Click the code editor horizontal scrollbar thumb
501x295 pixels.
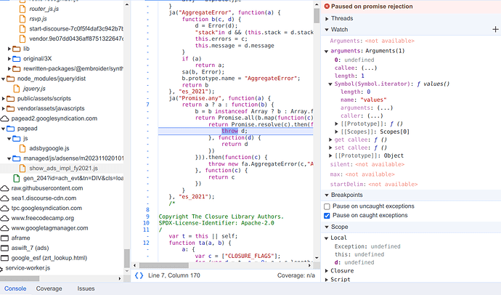pyautogui.click(x=163, y=265)
